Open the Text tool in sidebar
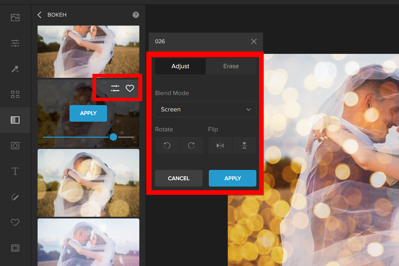 tap(15, 171)
